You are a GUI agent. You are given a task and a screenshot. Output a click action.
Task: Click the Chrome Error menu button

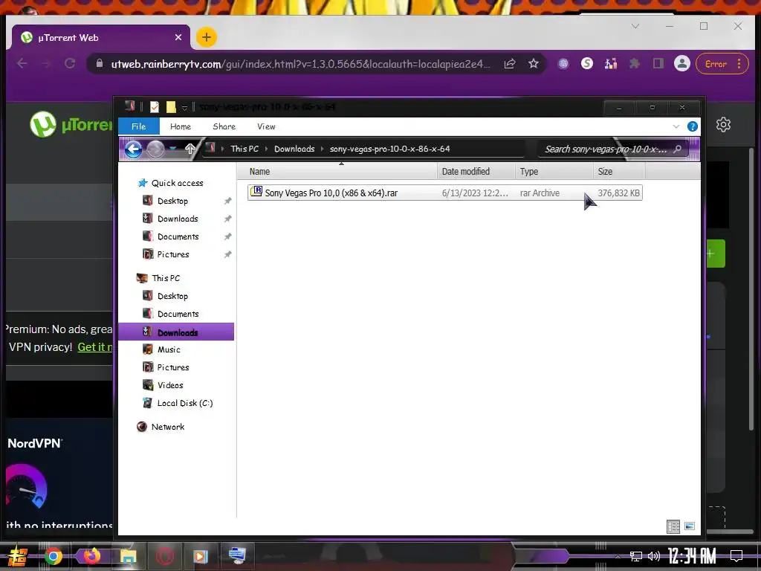pos(722,64)
